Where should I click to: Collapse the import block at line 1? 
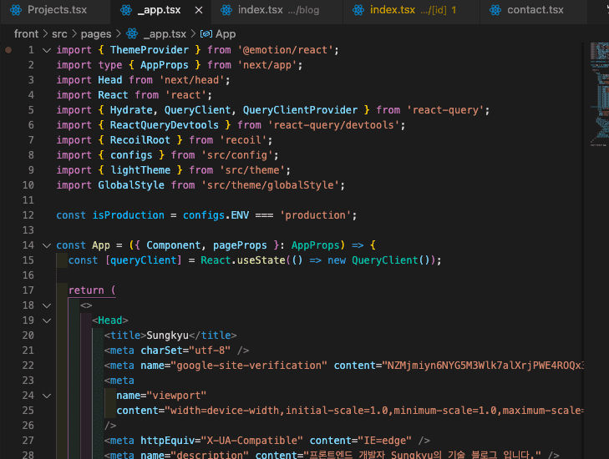[47, 50]
